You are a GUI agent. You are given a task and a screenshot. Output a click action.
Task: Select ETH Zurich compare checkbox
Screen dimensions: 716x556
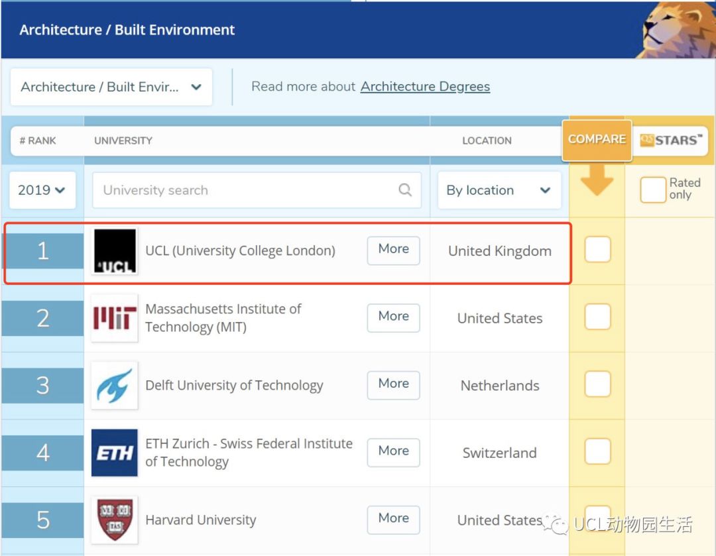[597, 451]
